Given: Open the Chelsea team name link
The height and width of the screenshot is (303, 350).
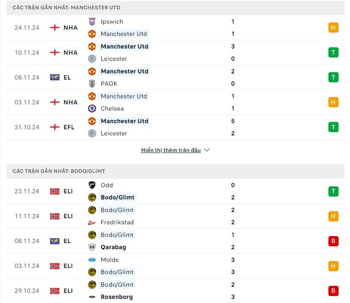Looking at the screenshot, I should click(x=112, y=109).
